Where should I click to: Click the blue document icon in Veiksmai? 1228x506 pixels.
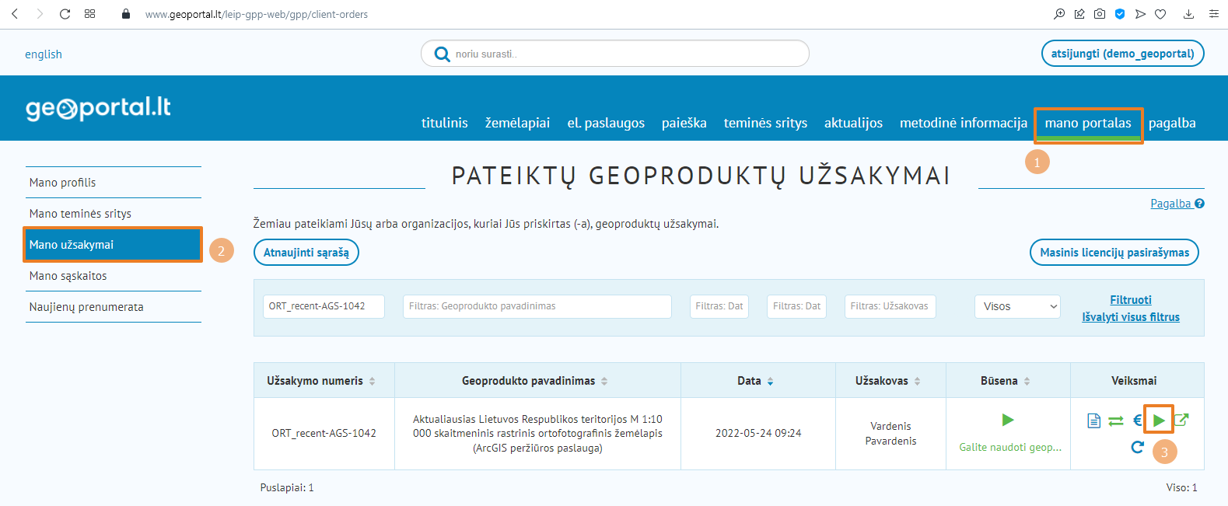pyautogui.click(x=1093, y=421)
